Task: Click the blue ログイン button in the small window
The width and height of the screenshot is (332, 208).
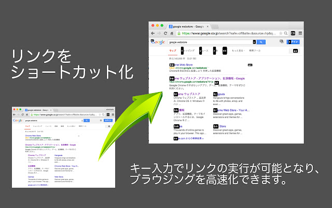Action: 108,120
